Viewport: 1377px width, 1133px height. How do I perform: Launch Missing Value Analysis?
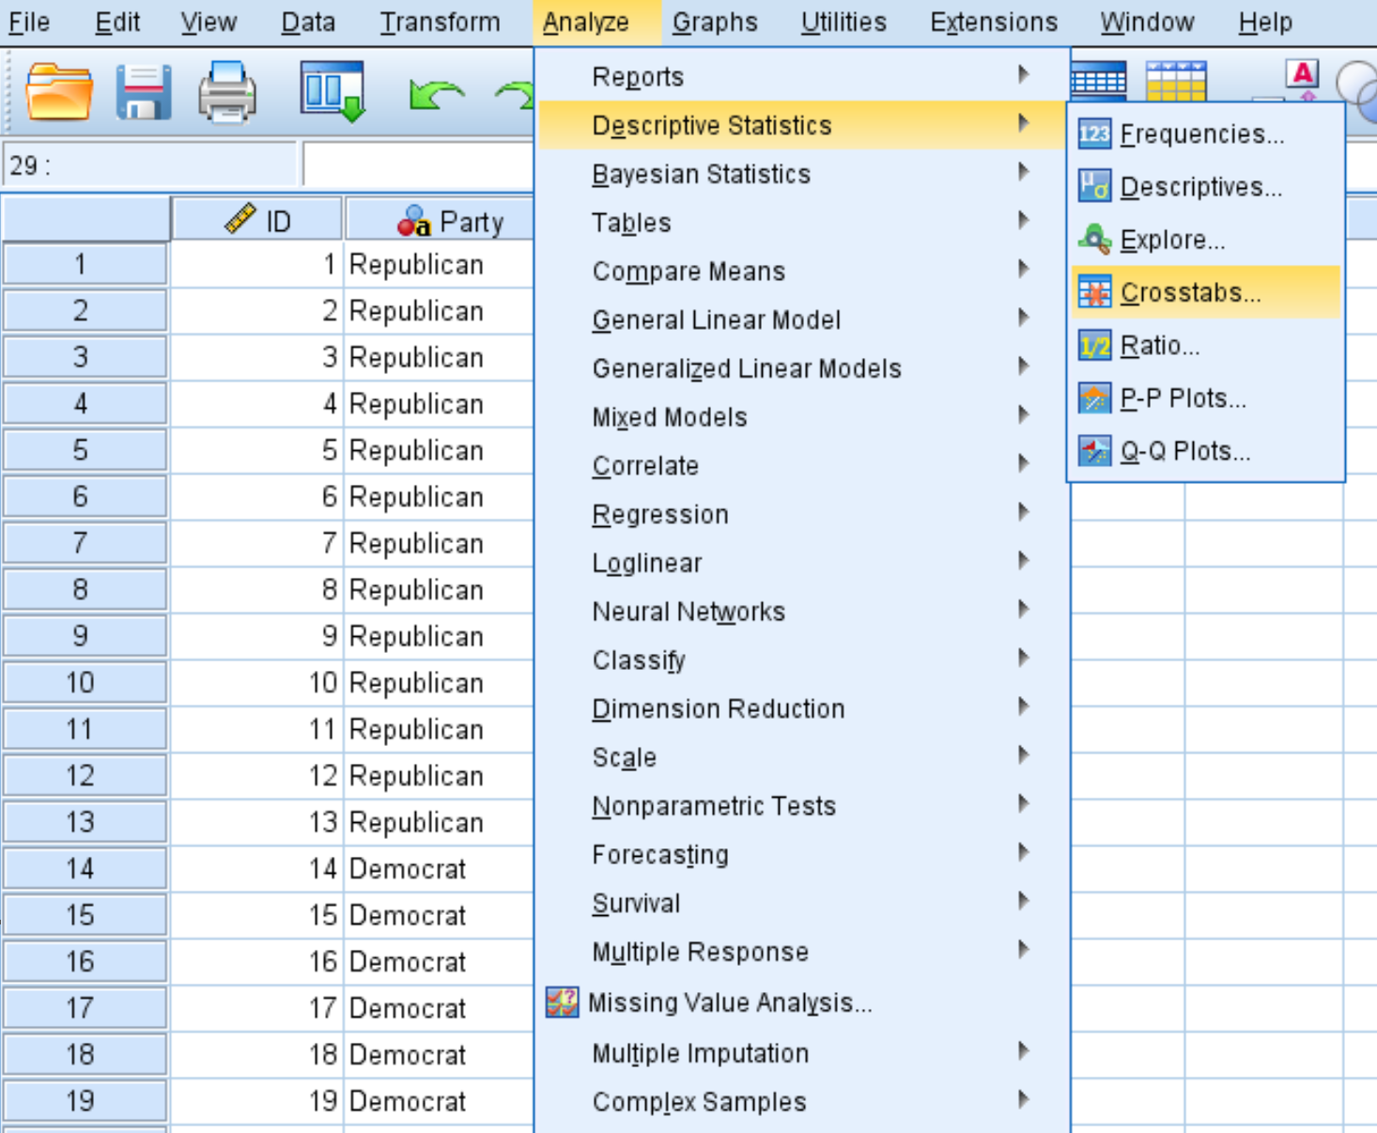pyautogui.click(x=730, y=1002)
